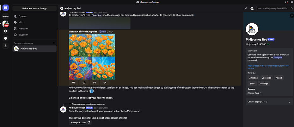Click the Друзья waving person icon
This screenshot has width=294, height=127.
(15, 16)
